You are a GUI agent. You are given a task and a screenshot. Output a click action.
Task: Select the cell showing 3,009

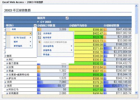53,29
